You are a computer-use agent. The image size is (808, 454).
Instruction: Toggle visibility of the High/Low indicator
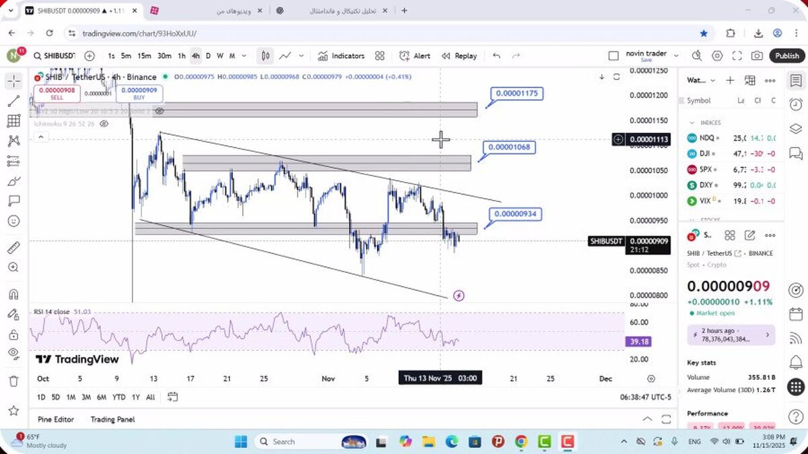tap(160, 111)
